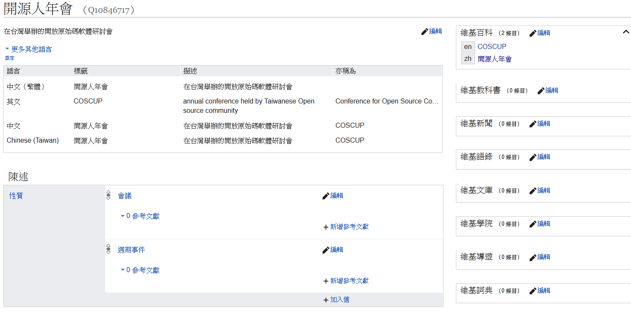Click 編輯 text next to the item description
The image size is (631, 316).
(x=435, y=31)
